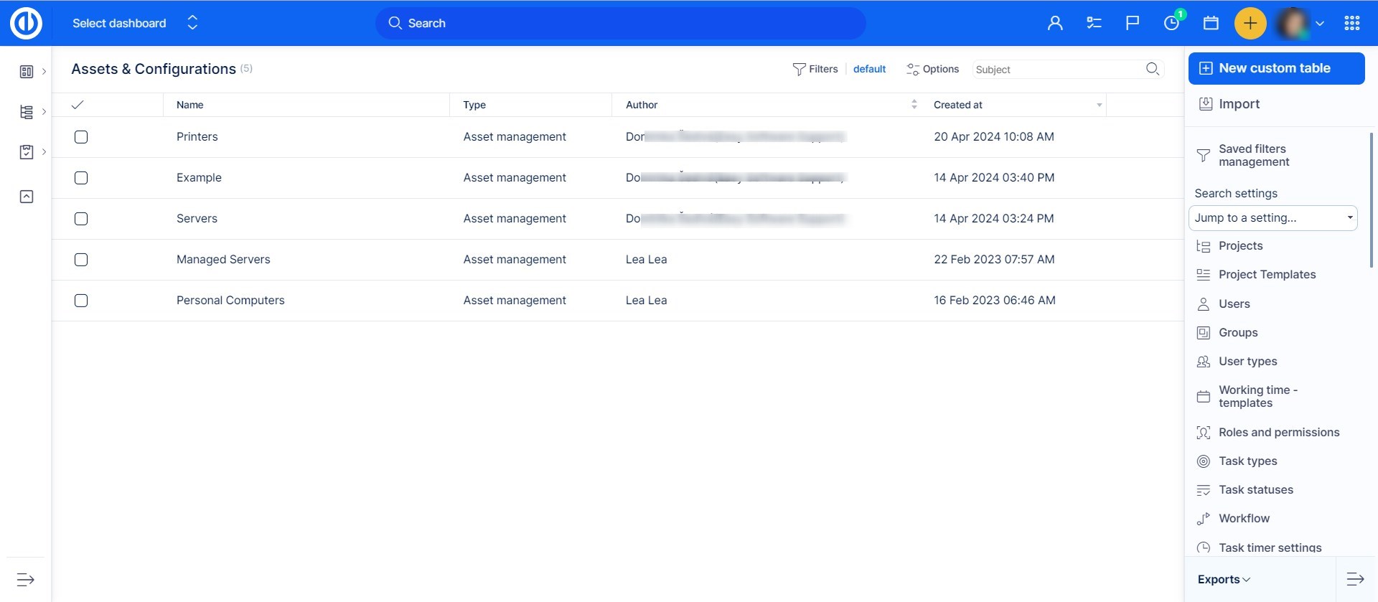The width and height of the screenshot is (1378, 602).
Task: Open the calendar icon in header
Action: pos(1211,23)
